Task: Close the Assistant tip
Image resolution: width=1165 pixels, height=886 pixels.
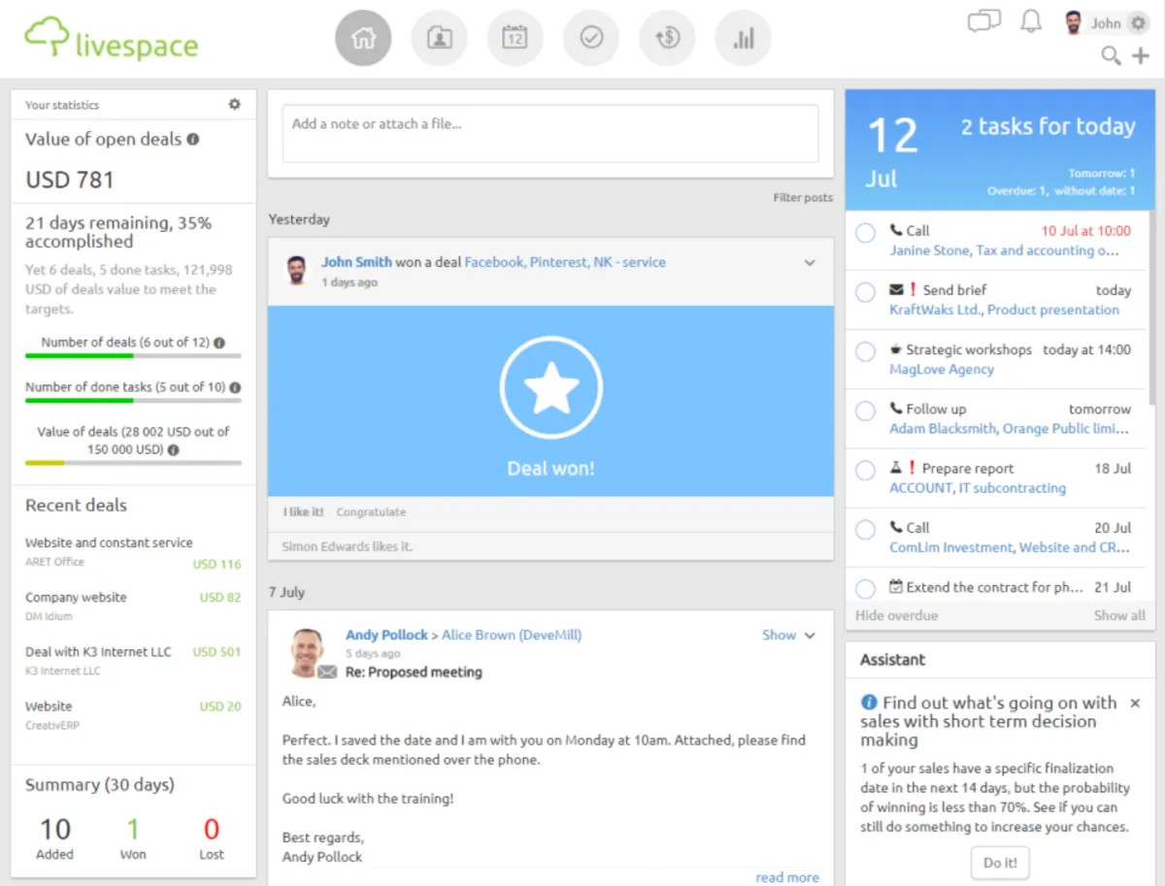Action: 1135,703
